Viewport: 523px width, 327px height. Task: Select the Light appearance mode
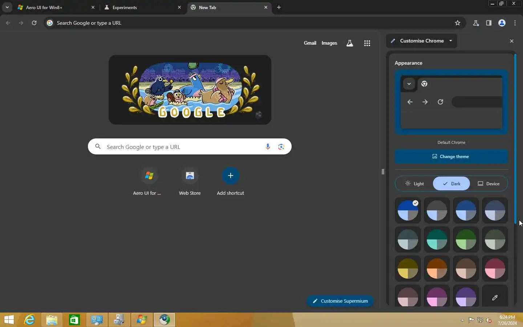(x=414, y=184)
